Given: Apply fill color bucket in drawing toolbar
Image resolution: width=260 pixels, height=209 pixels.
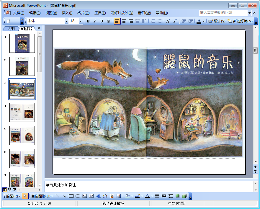Looking at the screenshot, I should (x=127, y=196).
